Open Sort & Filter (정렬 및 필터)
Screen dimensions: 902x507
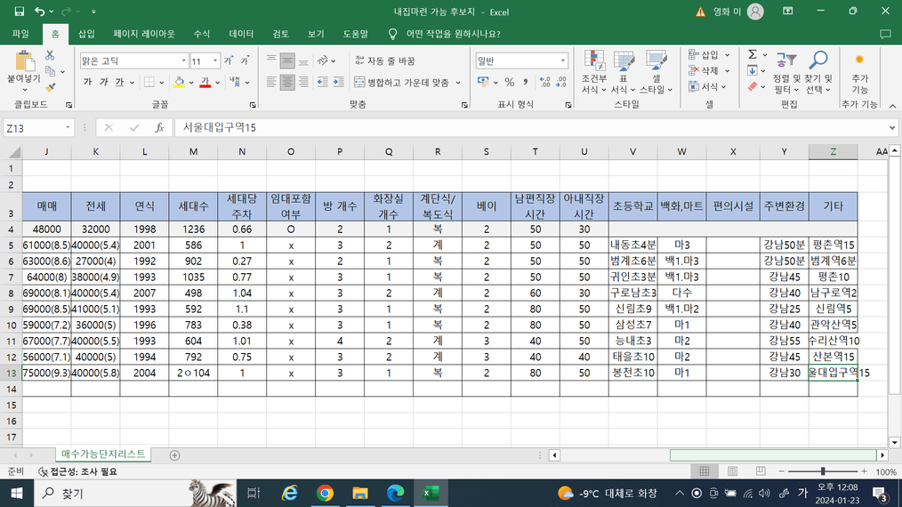785,72
